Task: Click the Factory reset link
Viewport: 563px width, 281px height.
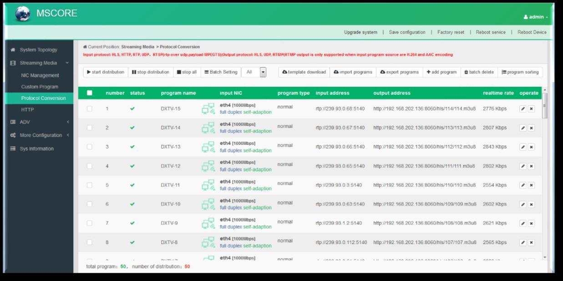Action: [x=451, y=32]
